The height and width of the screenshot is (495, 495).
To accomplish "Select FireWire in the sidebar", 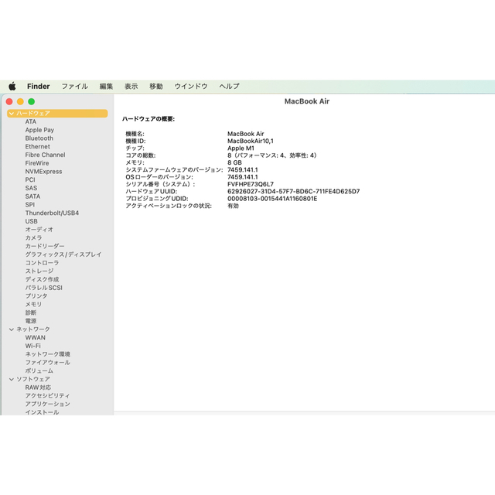I will tap(37, 163).
